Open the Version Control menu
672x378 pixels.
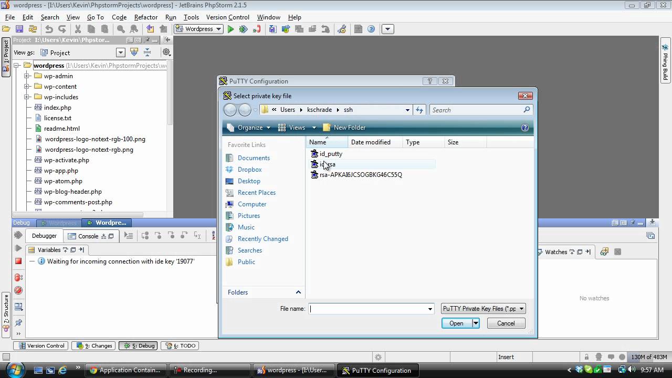point(228,17)
